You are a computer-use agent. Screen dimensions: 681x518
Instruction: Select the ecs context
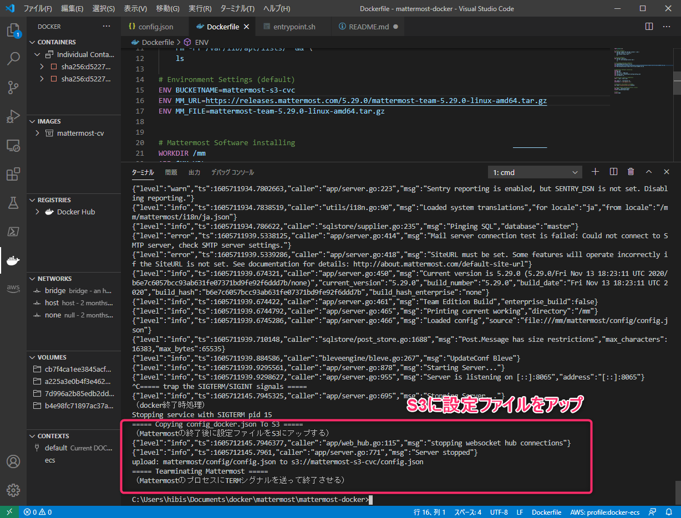[x=74, y=460]
